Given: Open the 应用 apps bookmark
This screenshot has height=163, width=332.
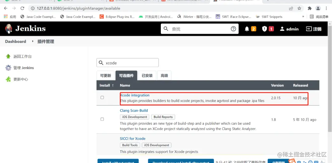Looking at the screenshot, I should pyautogui.click(x=10, y=17).
